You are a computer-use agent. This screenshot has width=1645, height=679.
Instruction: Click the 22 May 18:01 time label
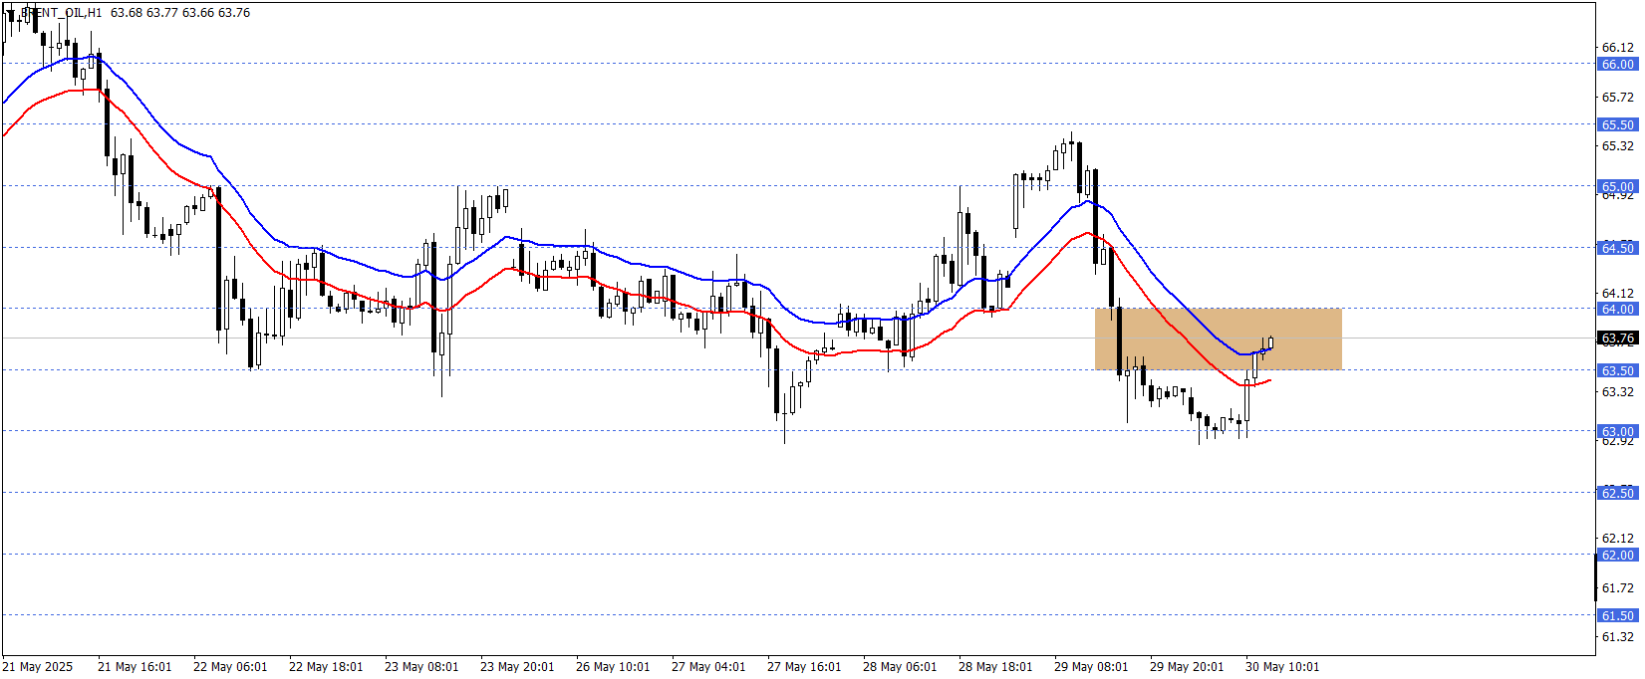coord(326,667)
